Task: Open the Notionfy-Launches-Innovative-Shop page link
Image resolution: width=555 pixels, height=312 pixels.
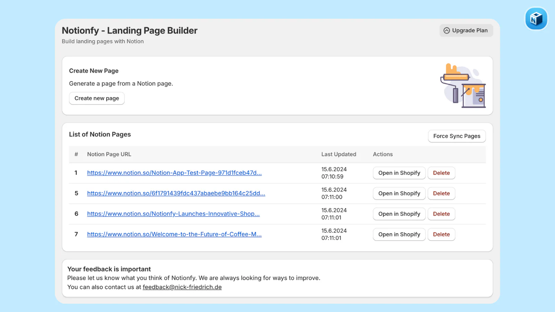Action: 173,214
